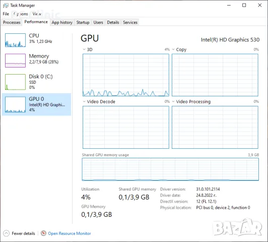Screen dimensions: 268x242
Task: Open the Details tab
Action: point(113,22)
